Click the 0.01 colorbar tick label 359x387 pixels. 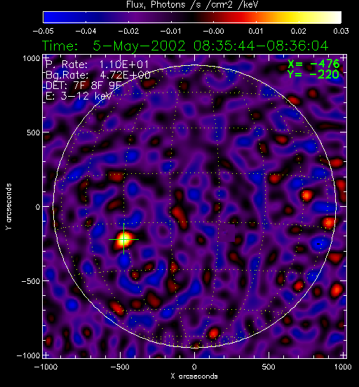point(255,31)
